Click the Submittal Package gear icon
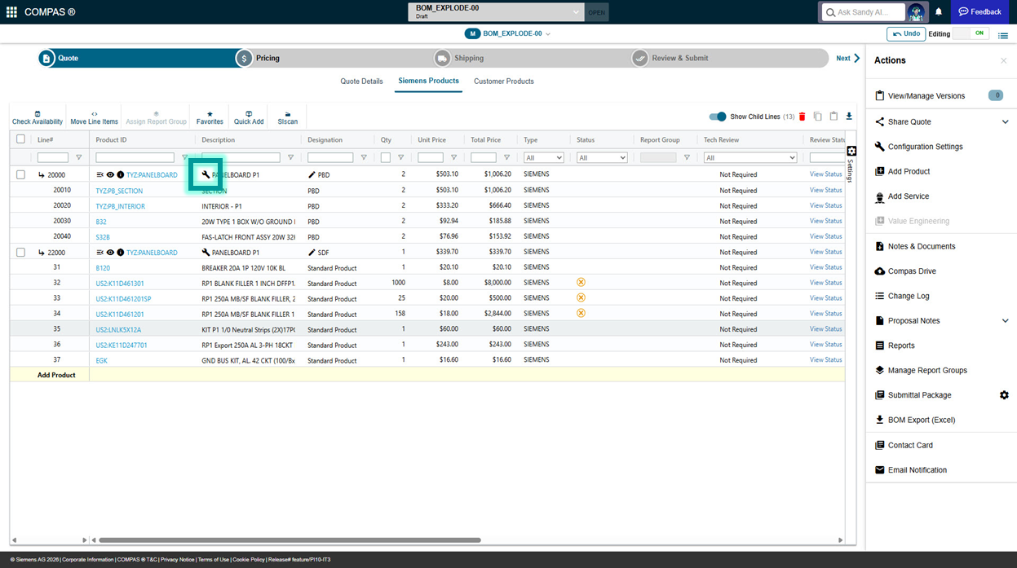Image resolution: width=1017 pixels, height=568 pixels. (x=1004, y=395)
